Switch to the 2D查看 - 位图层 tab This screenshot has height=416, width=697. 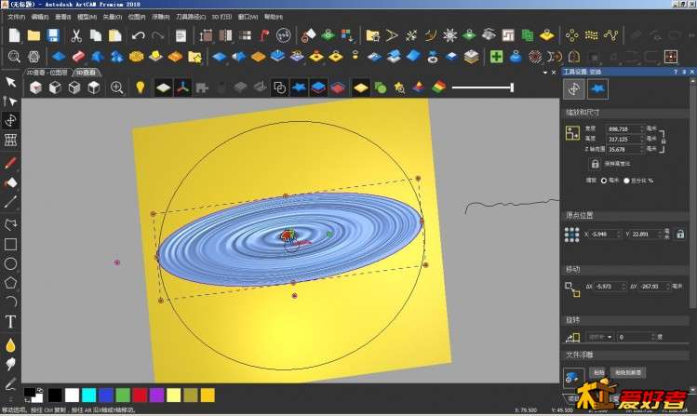[x=48, y=72]
